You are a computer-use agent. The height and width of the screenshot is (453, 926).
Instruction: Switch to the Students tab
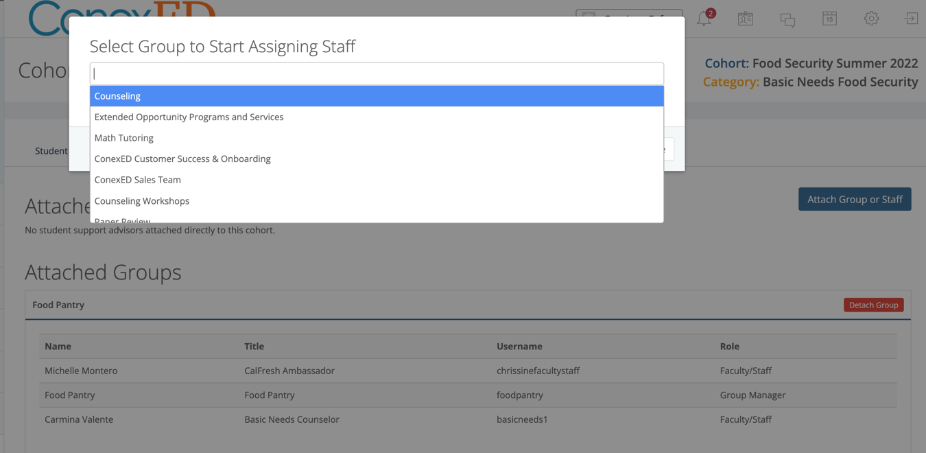53,150
